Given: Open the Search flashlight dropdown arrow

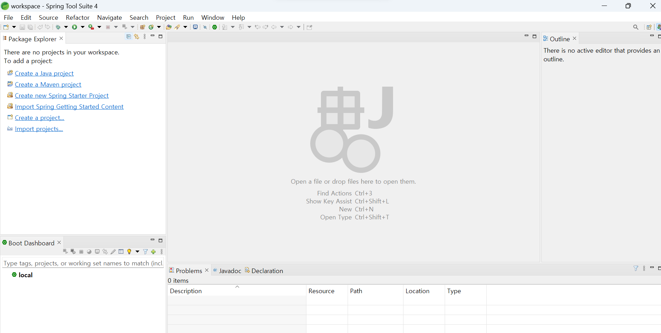Looking at the screenshot, I should pos(185,27).
